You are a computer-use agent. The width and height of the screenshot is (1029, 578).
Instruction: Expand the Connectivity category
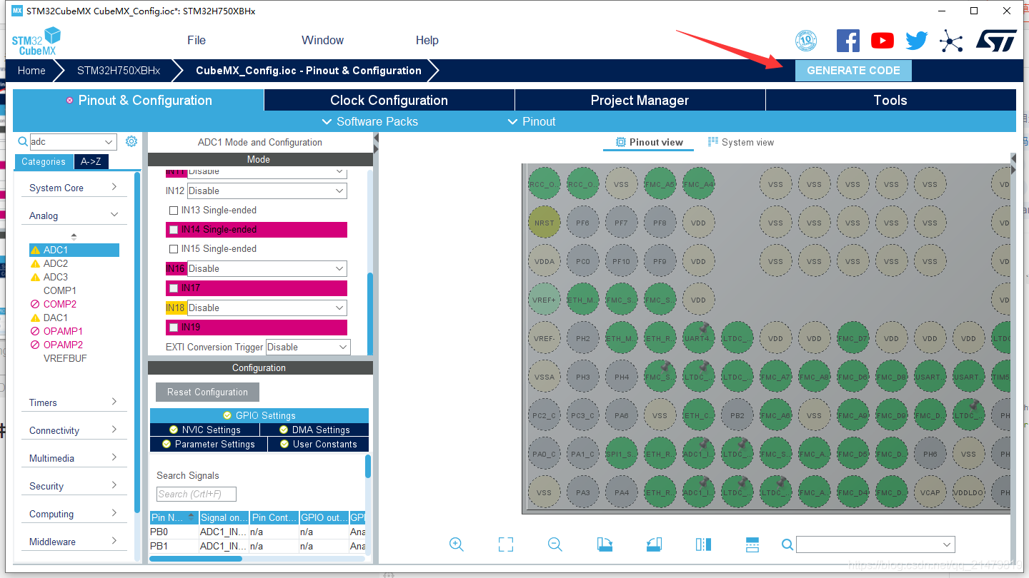[74, 430]
